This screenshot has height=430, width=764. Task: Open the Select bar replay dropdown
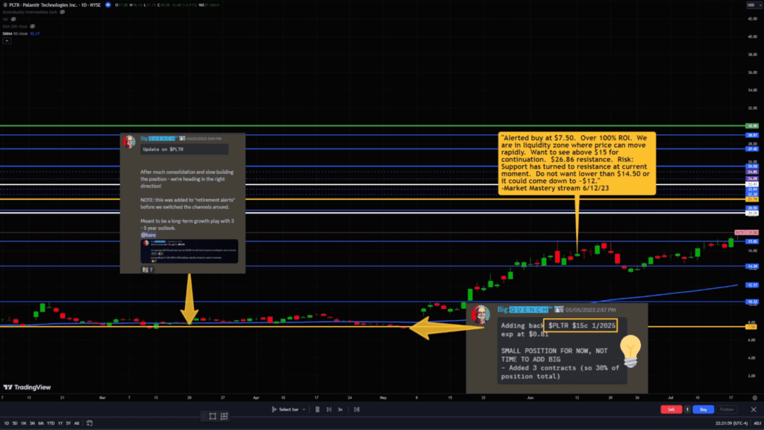[x=287, y=409]
